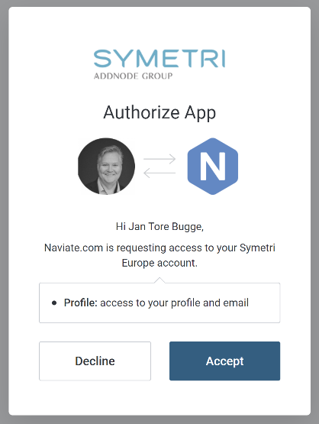Click the left-pointing exchange arrow
The height and width of the screenshot is (424, 319).
159,173
